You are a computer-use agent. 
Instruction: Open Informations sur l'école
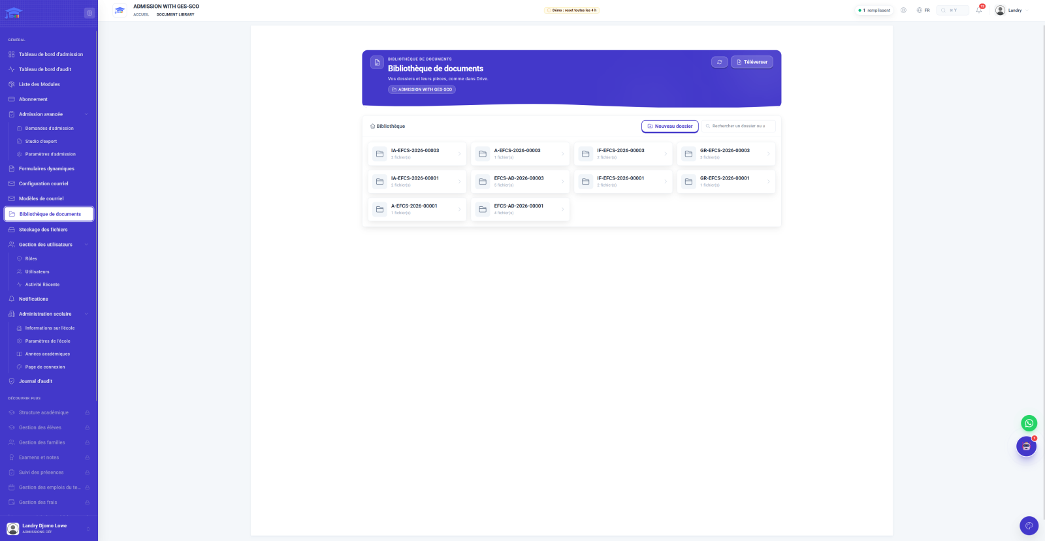click(x=50, y=328)
